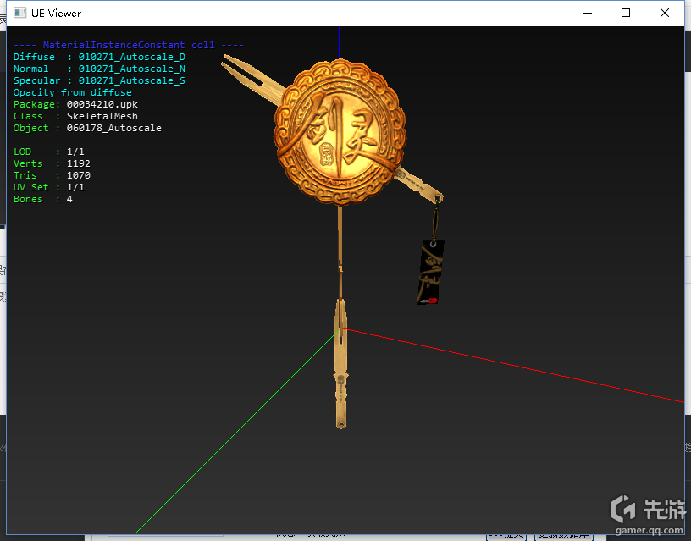
Task: Click the black hanging tag on the model
Action: tap(430, 272)
